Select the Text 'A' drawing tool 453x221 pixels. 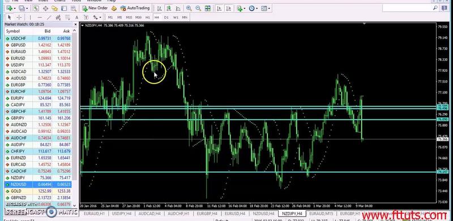[76, 18]
